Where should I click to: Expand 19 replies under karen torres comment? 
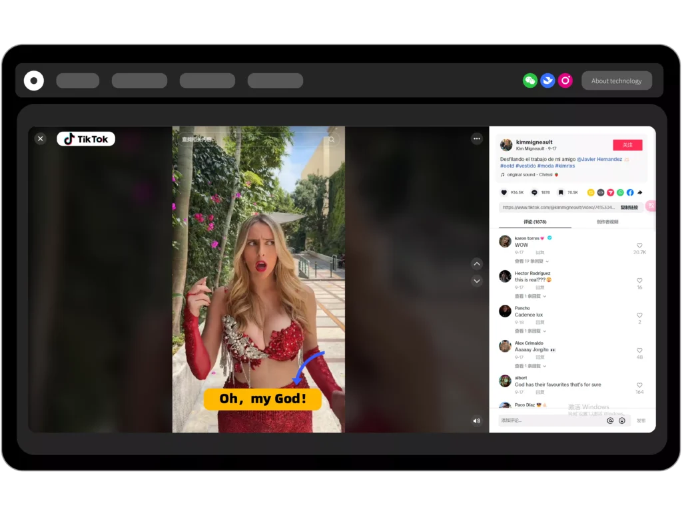(x=531, y=261)
